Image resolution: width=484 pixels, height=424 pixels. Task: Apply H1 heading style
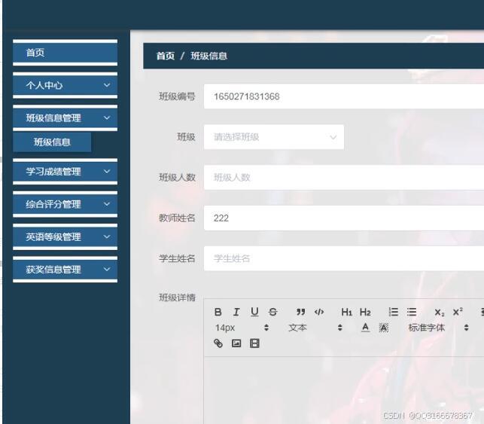point(347,312)
